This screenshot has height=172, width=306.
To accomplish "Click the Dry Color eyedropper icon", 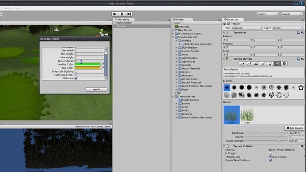I will pos(103,68).
